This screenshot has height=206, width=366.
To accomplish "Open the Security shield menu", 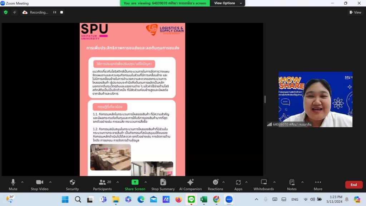I will (72, 185).
